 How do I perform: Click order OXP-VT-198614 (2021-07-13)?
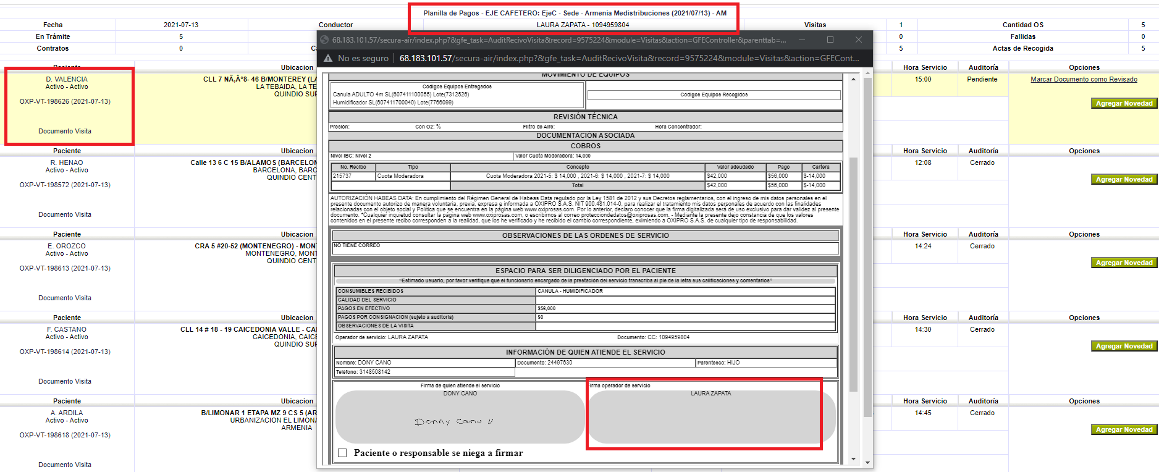(x=65, y=352)
